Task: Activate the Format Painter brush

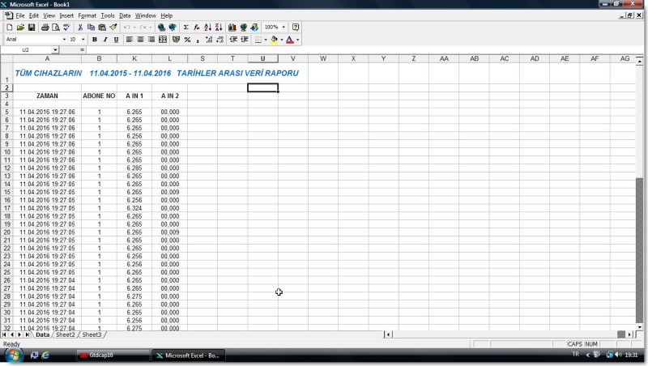Action: tap(113, 28)
